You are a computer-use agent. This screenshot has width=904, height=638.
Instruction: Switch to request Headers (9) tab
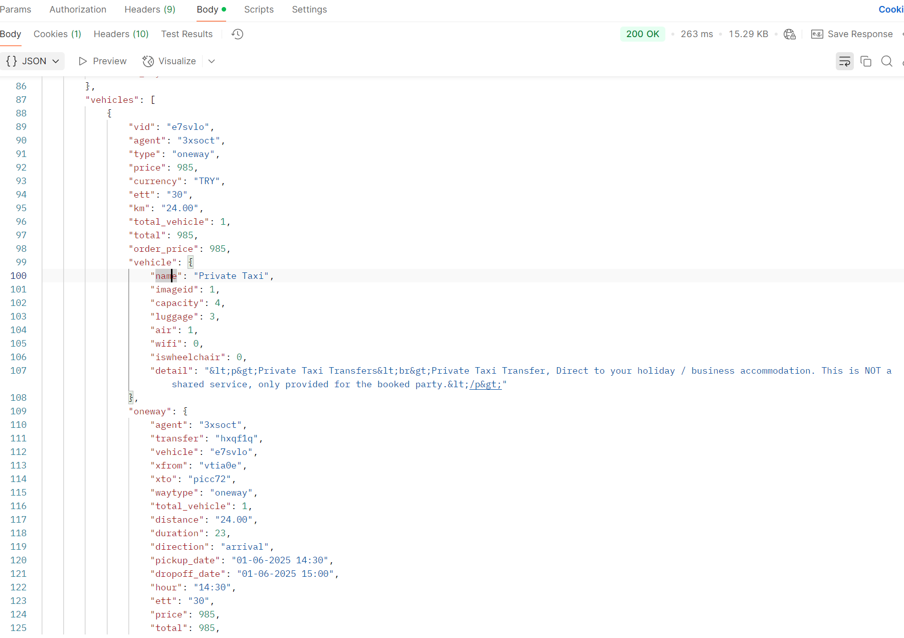coord(149,10)
